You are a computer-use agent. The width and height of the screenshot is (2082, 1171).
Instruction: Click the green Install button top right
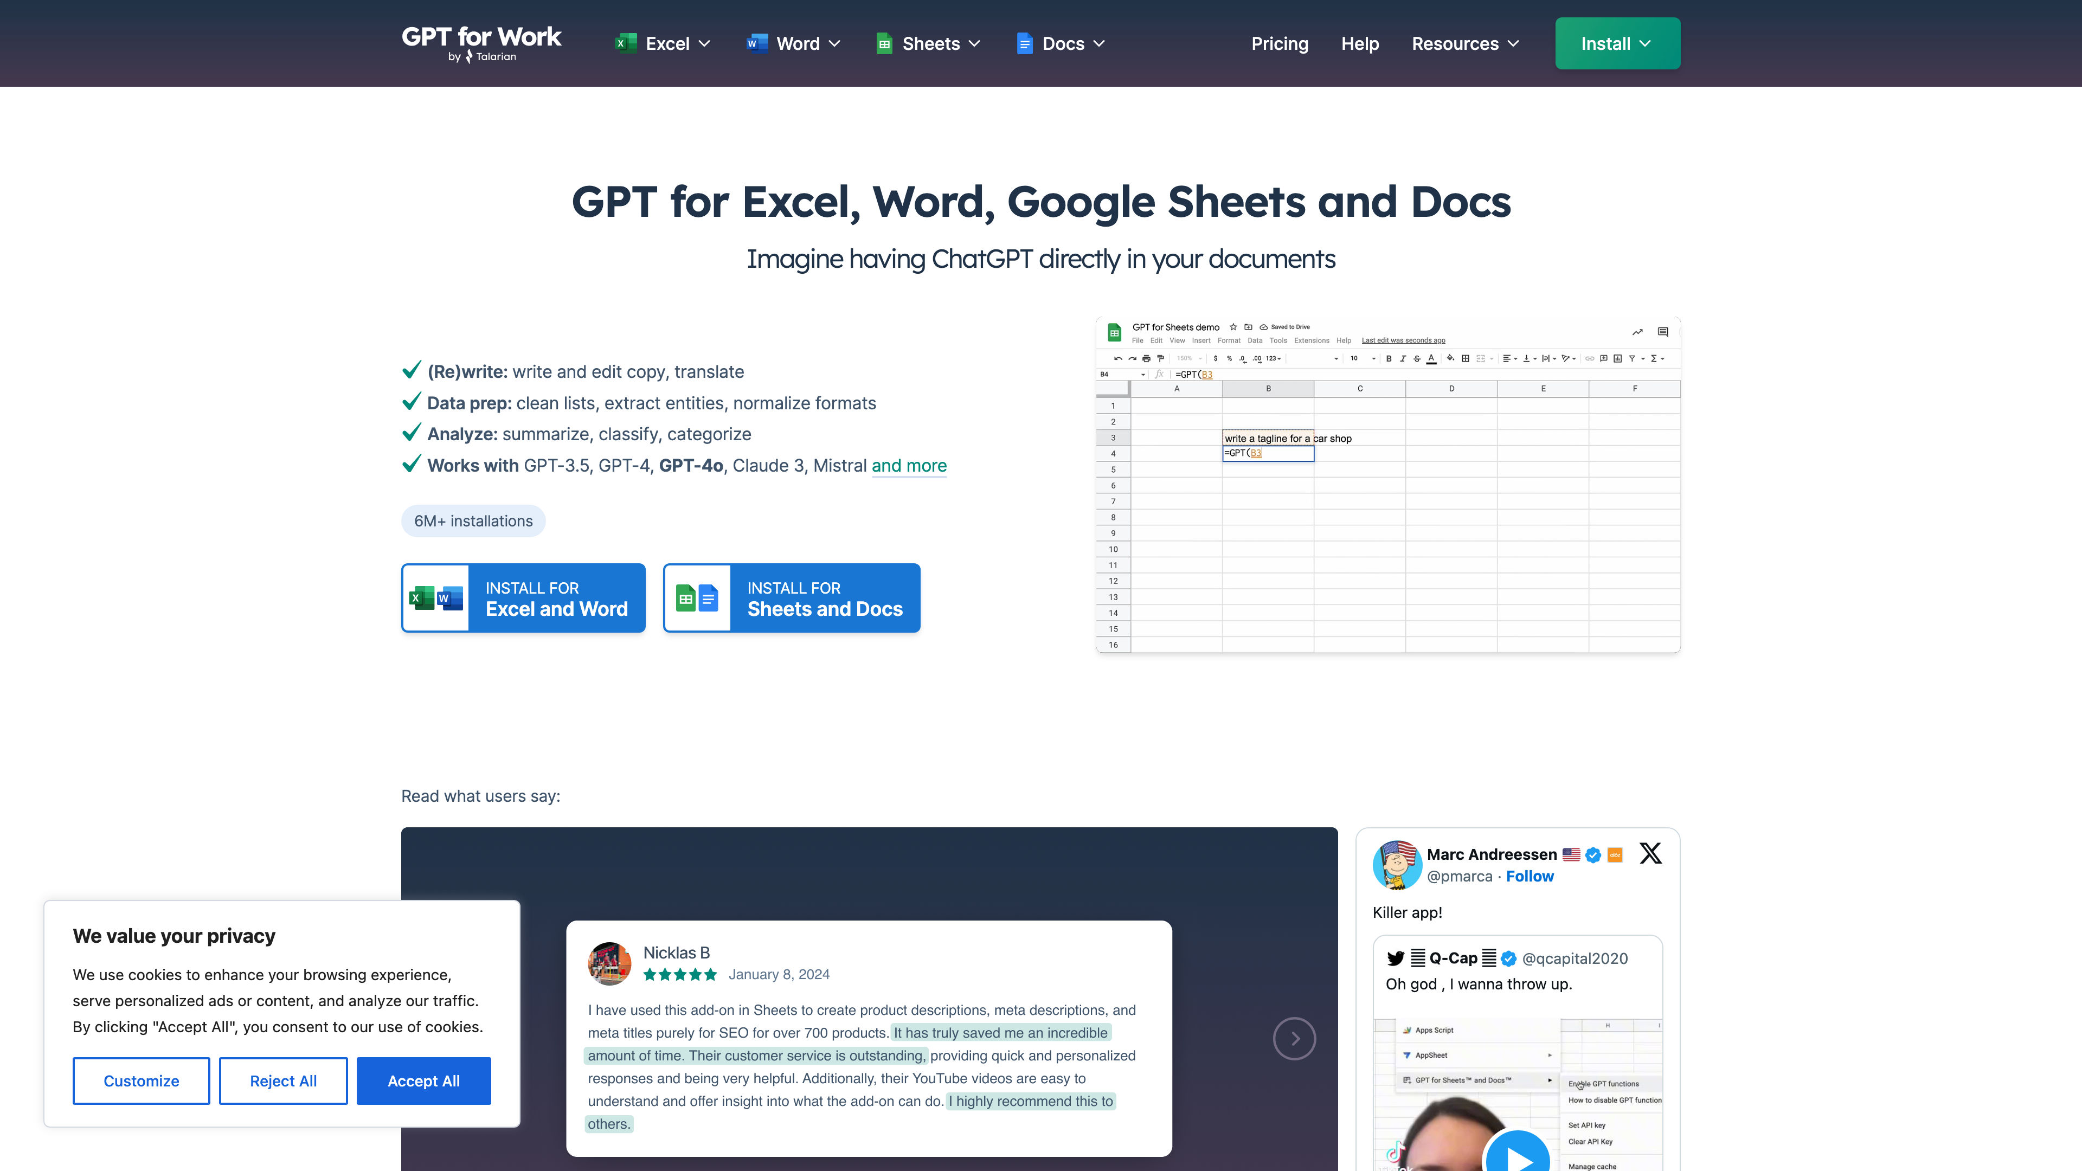tap(1617, 43)
